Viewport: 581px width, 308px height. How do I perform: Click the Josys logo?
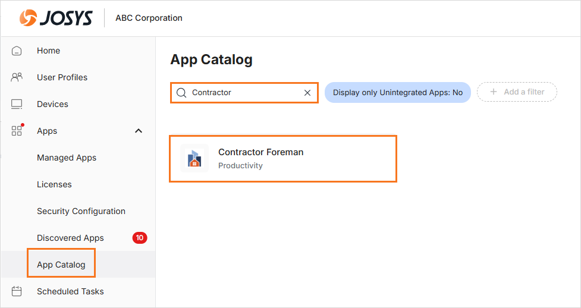pyautogui.click(x=56, y=18)
